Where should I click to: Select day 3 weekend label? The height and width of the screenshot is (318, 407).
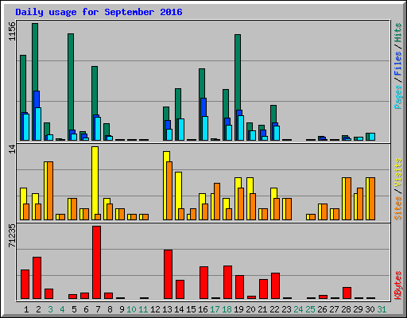point(50,309)
